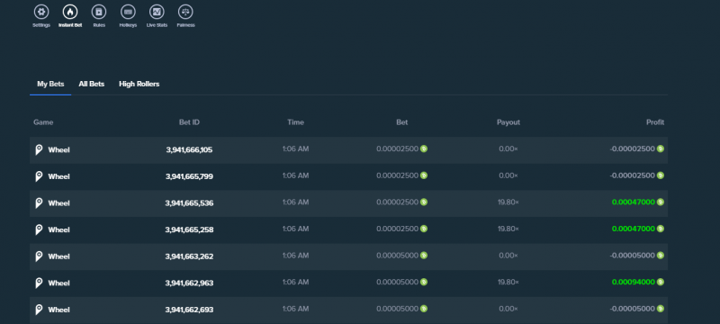
Task: Click Profit coin icon in row 3,941,662,963
Action: tap(661, 282)
